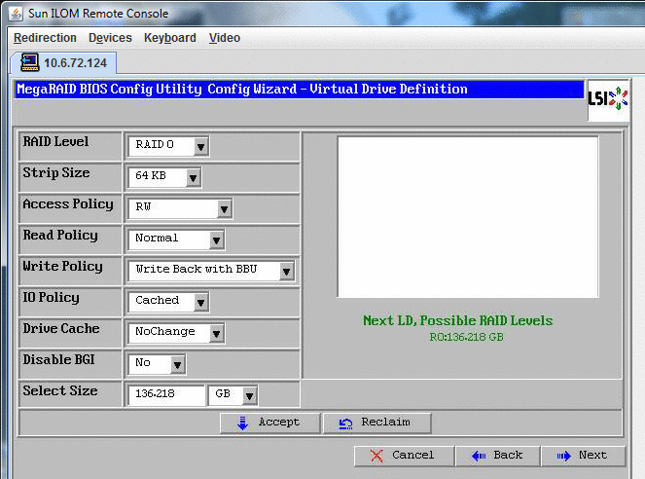The width and height of the screenshot is (645, 479).
Task: Click the RAID Level label
Action: (55, 141)
